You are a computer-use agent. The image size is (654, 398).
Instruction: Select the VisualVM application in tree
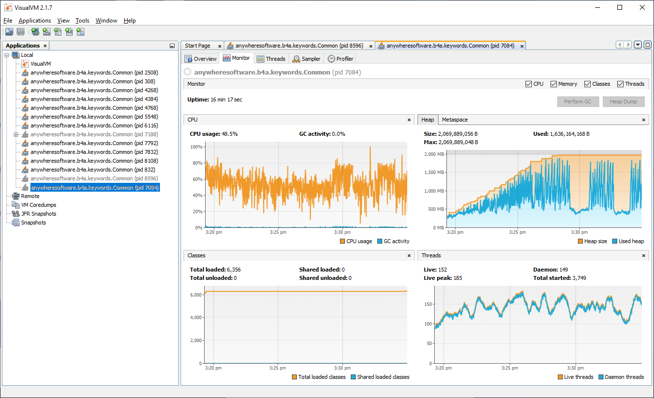(40, 64)
